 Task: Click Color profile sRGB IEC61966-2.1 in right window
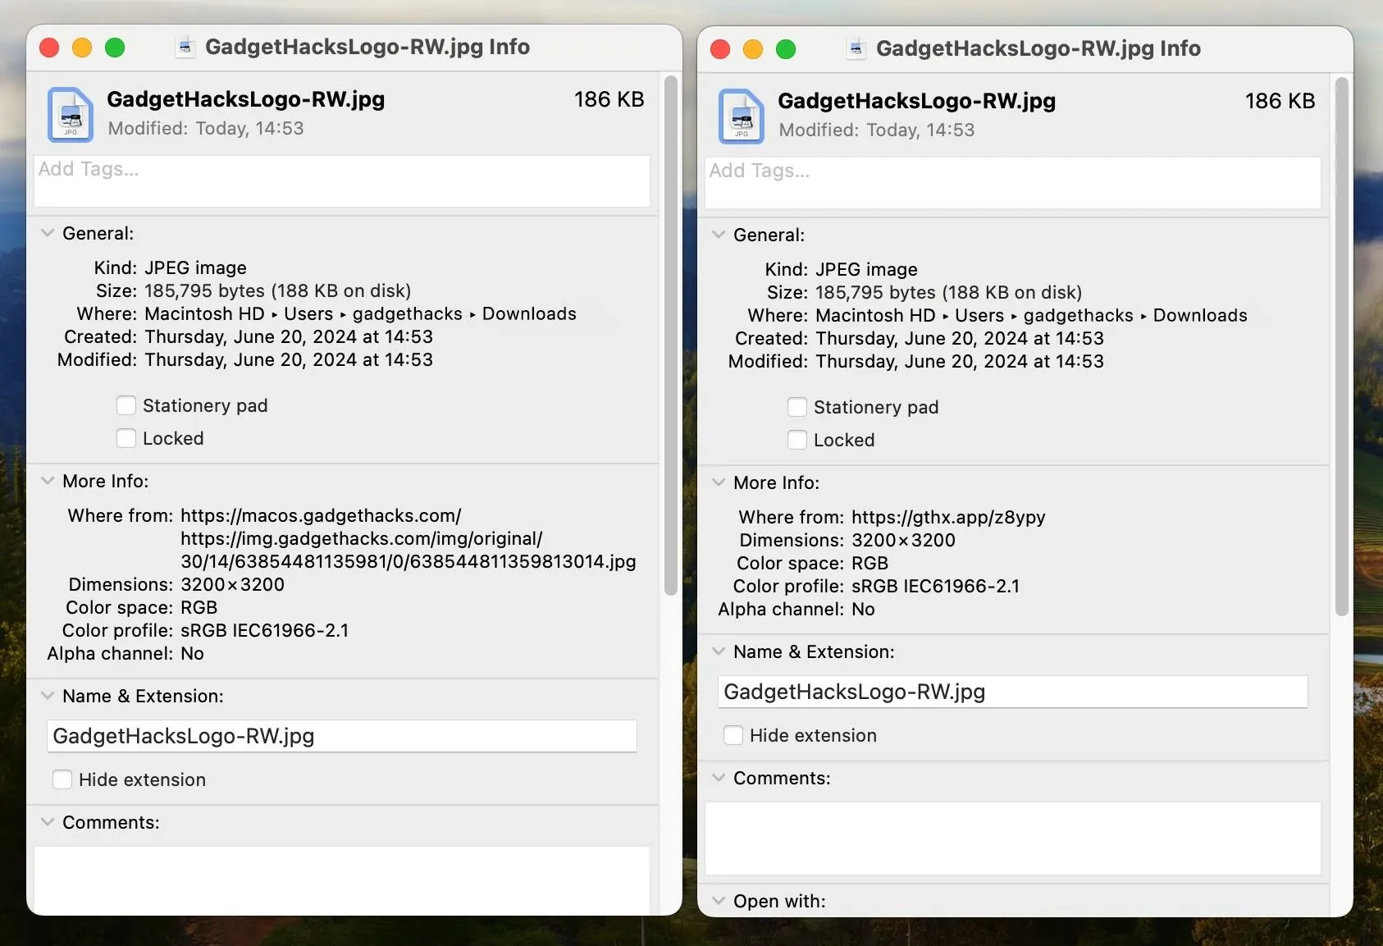click(x=935, y=586)
